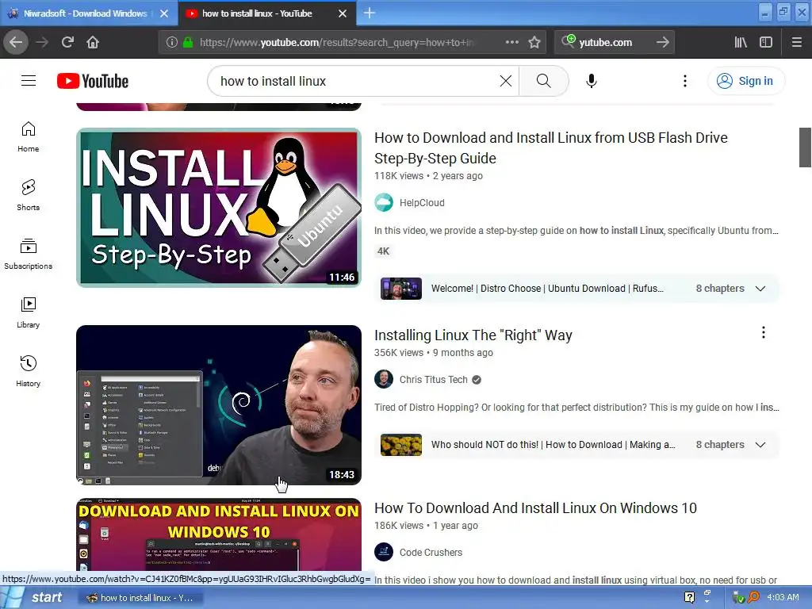
Task: Click the 356K views • 9 months ago text
Action: (x=434, y=353)
